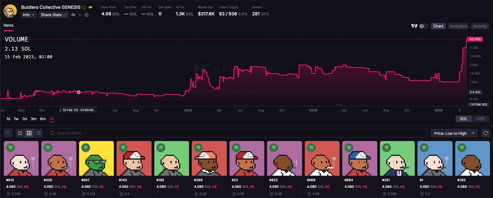Open the collection's X profile icon
Viewport: 493px width, 198px height.
point(80,15)
